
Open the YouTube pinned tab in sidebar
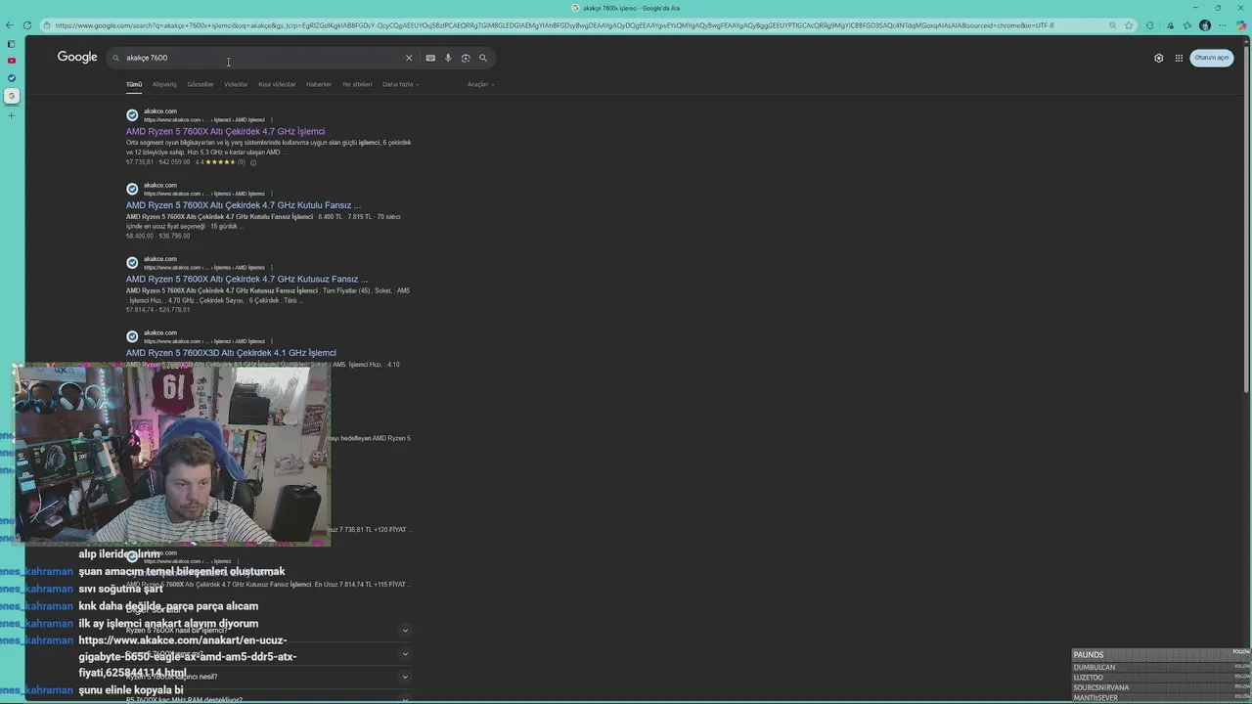(x=12, y=61)
